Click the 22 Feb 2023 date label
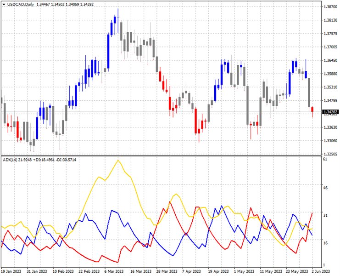This screenshot has width=340, height=276. (x=89, y=271)
